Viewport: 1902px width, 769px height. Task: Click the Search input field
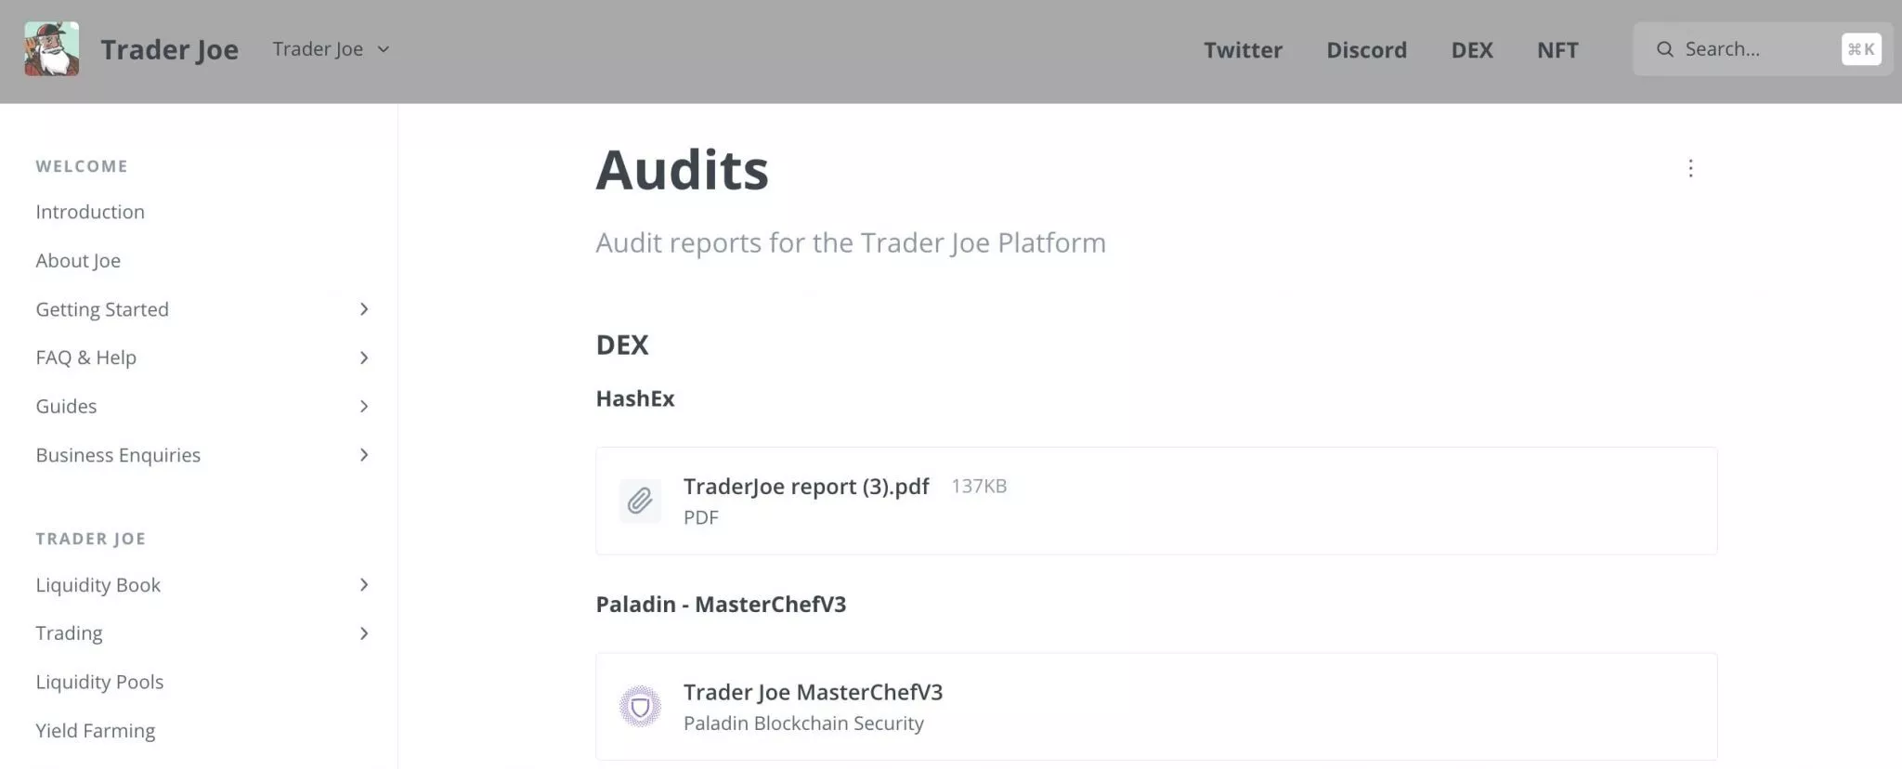[1762, 49]
